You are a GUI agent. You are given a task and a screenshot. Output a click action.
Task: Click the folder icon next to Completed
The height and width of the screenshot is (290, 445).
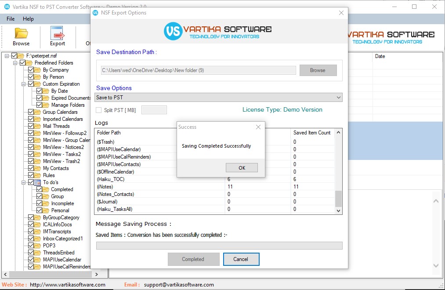click(x=46, y=189)
